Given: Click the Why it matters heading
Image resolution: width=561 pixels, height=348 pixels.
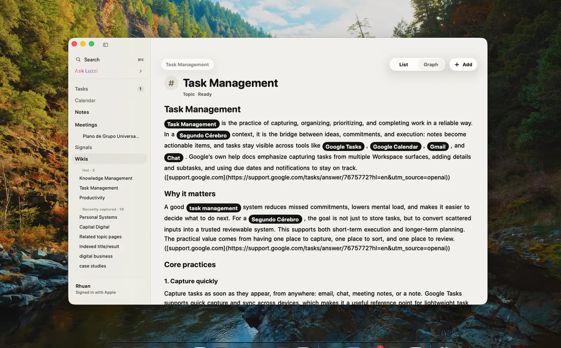Looking at the screenshot, I should pyautogui.click(x=190, y=194).
